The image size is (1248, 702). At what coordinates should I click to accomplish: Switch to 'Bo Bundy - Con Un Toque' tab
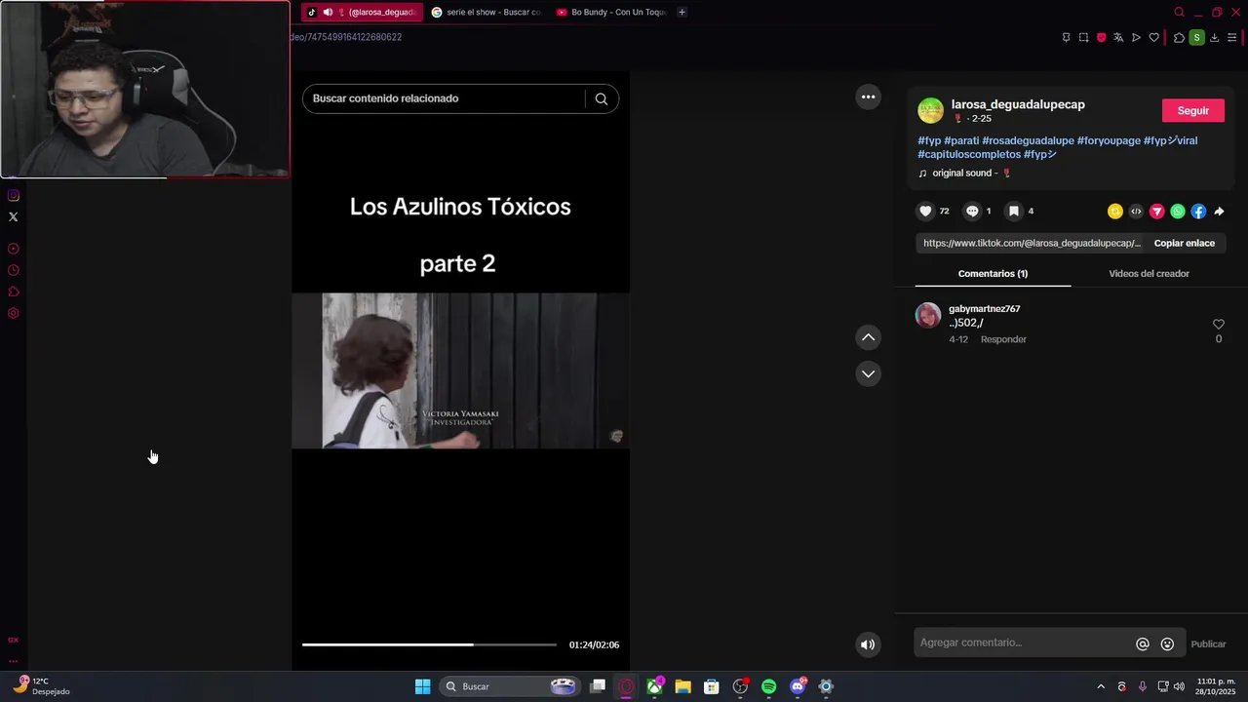click(x=609, y=12)
